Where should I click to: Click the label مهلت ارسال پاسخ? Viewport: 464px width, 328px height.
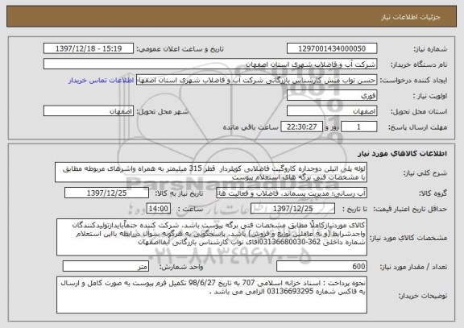coord(417,127)
